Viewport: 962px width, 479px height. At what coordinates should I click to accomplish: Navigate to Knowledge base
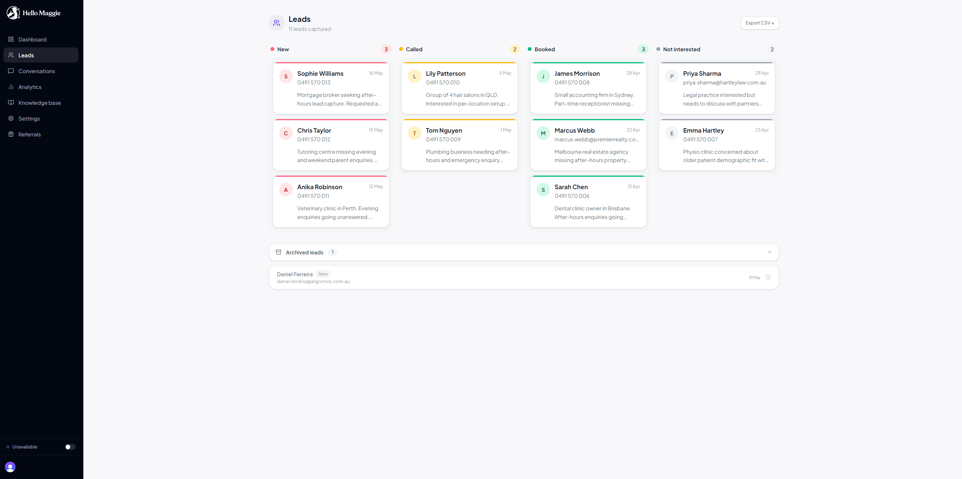pyautogui.click(x=41, y=103)
